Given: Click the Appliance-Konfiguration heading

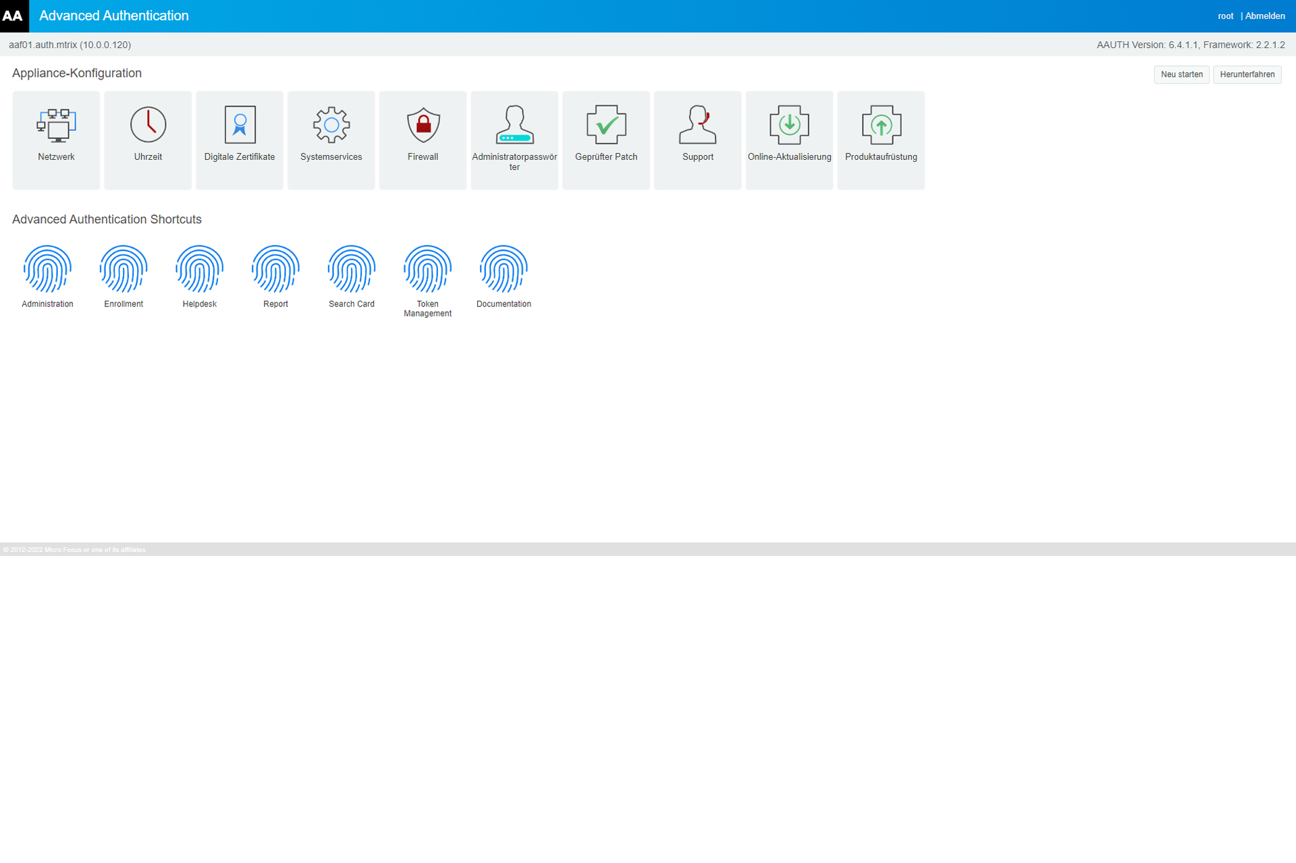Looking at the screenshot, I should tap(77, 73).
